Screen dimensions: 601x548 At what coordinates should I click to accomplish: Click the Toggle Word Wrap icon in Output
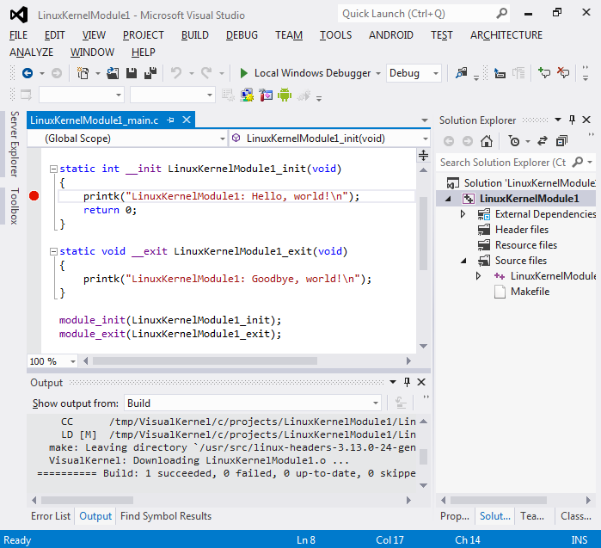[401, 403]
